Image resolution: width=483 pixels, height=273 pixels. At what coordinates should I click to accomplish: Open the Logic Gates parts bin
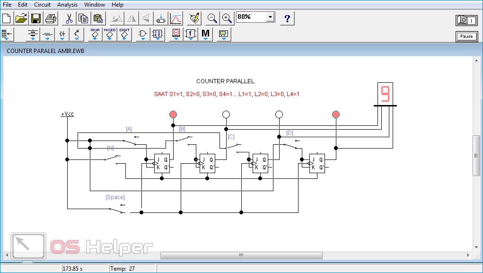point(142,34)
